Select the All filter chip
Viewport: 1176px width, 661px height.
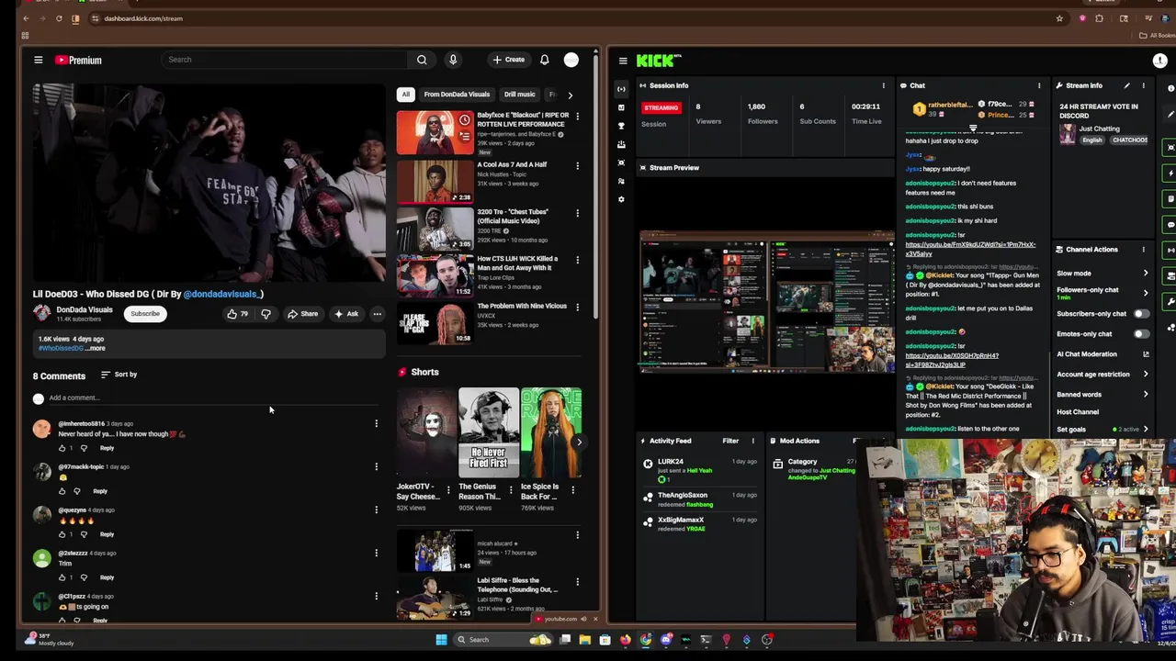click(x=405, y=95)
